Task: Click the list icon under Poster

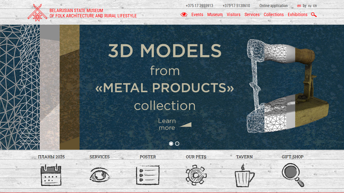Action: pyautogui.click(x=148, y=175)
